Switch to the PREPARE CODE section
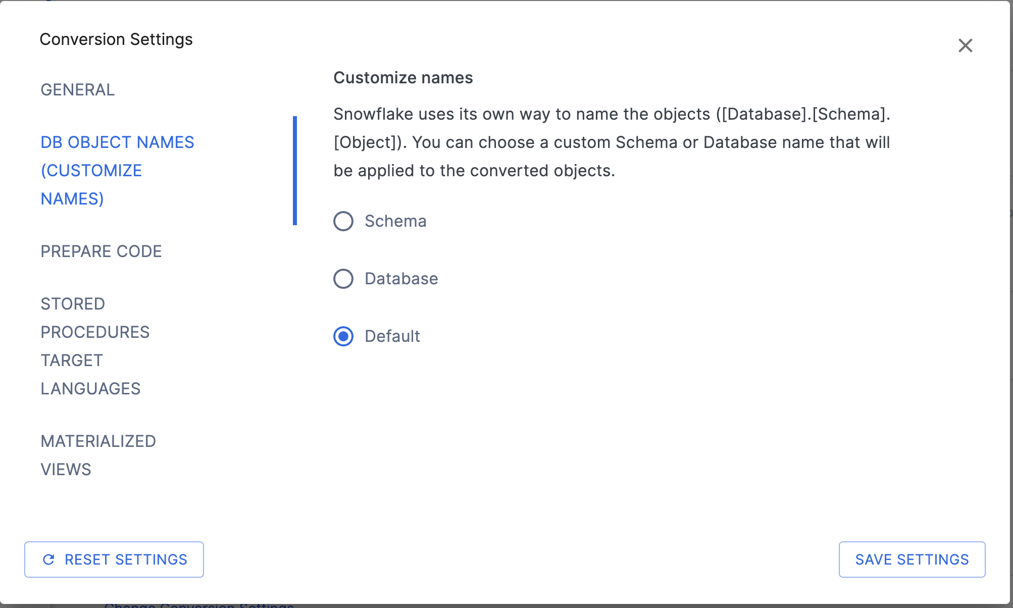The width and height of the screenshot is (1013, 608). click(101, 251)
